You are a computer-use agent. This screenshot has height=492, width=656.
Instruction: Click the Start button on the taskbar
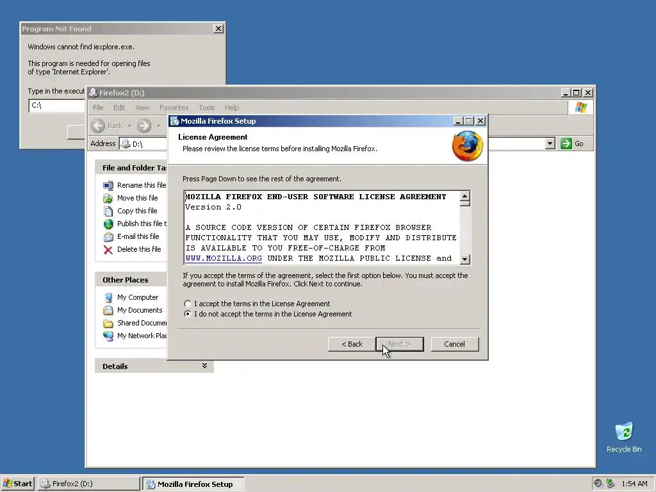pyautogui.click(x=18, y=483)
